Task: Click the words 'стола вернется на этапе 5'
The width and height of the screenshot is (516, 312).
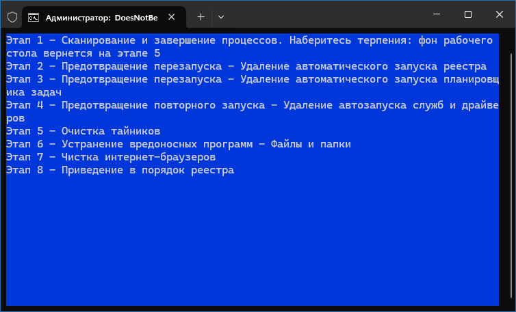Action: 83,53
